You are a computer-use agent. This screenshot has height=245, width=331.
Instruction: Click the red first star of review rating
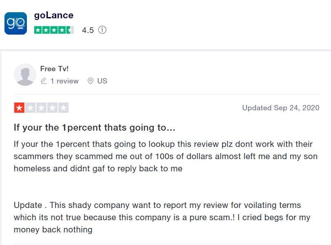click(x=19, y=108)
